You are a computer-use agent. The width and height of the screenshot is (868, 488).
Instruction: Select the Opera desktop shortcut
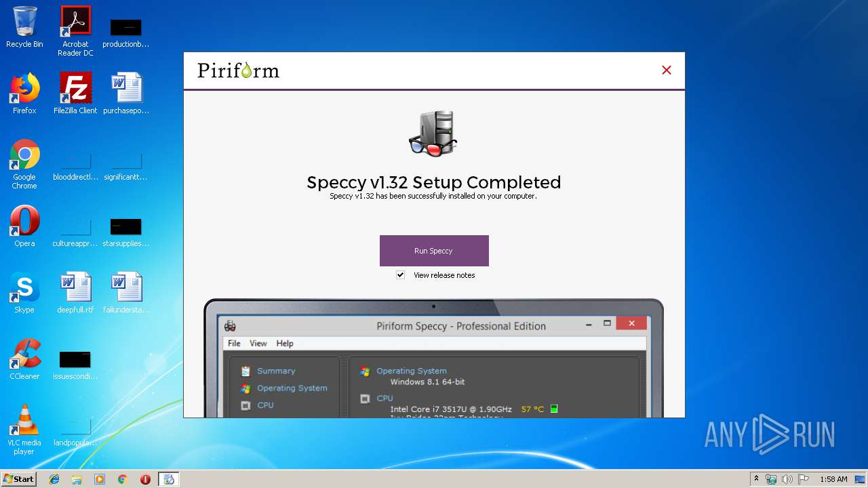pos(24,226)
